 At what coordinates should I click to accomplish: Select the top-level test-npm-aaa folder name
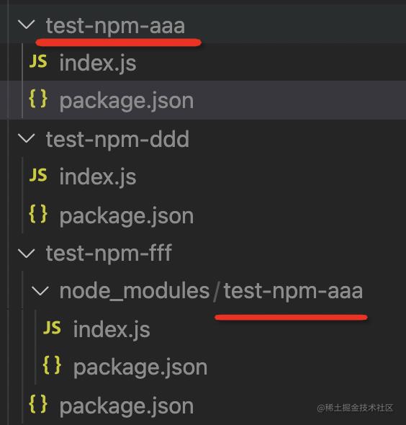[x=115, y=25]
